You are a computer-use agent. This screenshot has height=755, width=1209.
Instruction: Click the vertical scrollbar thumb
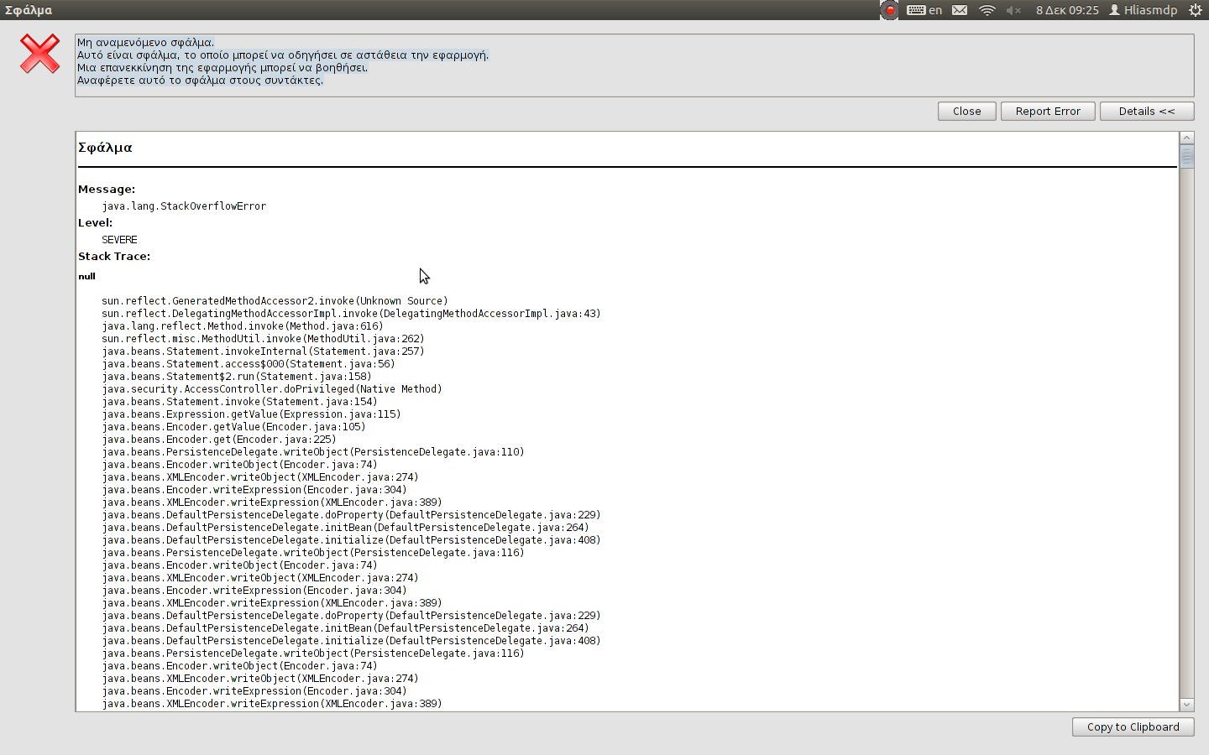point(1186,156)
